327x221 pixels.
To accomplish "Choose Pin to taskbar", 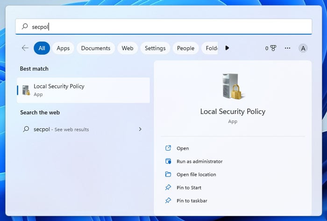I will point(192,201).
